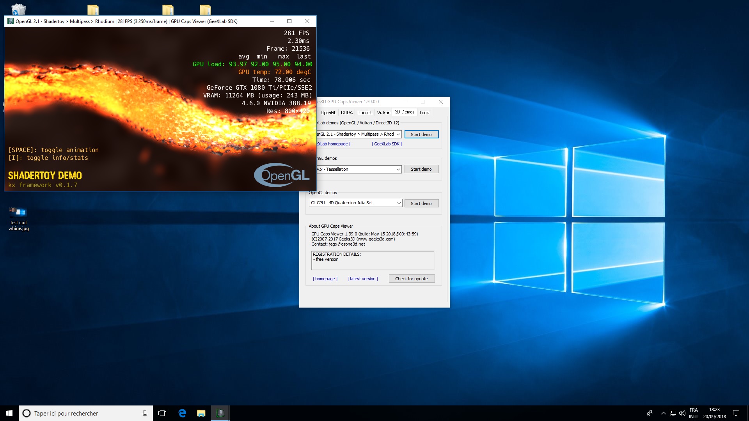The width and height of the screenshot is (749, 421).
Task: Show hidden system tray icons
Action: click(x=663, y=413)
